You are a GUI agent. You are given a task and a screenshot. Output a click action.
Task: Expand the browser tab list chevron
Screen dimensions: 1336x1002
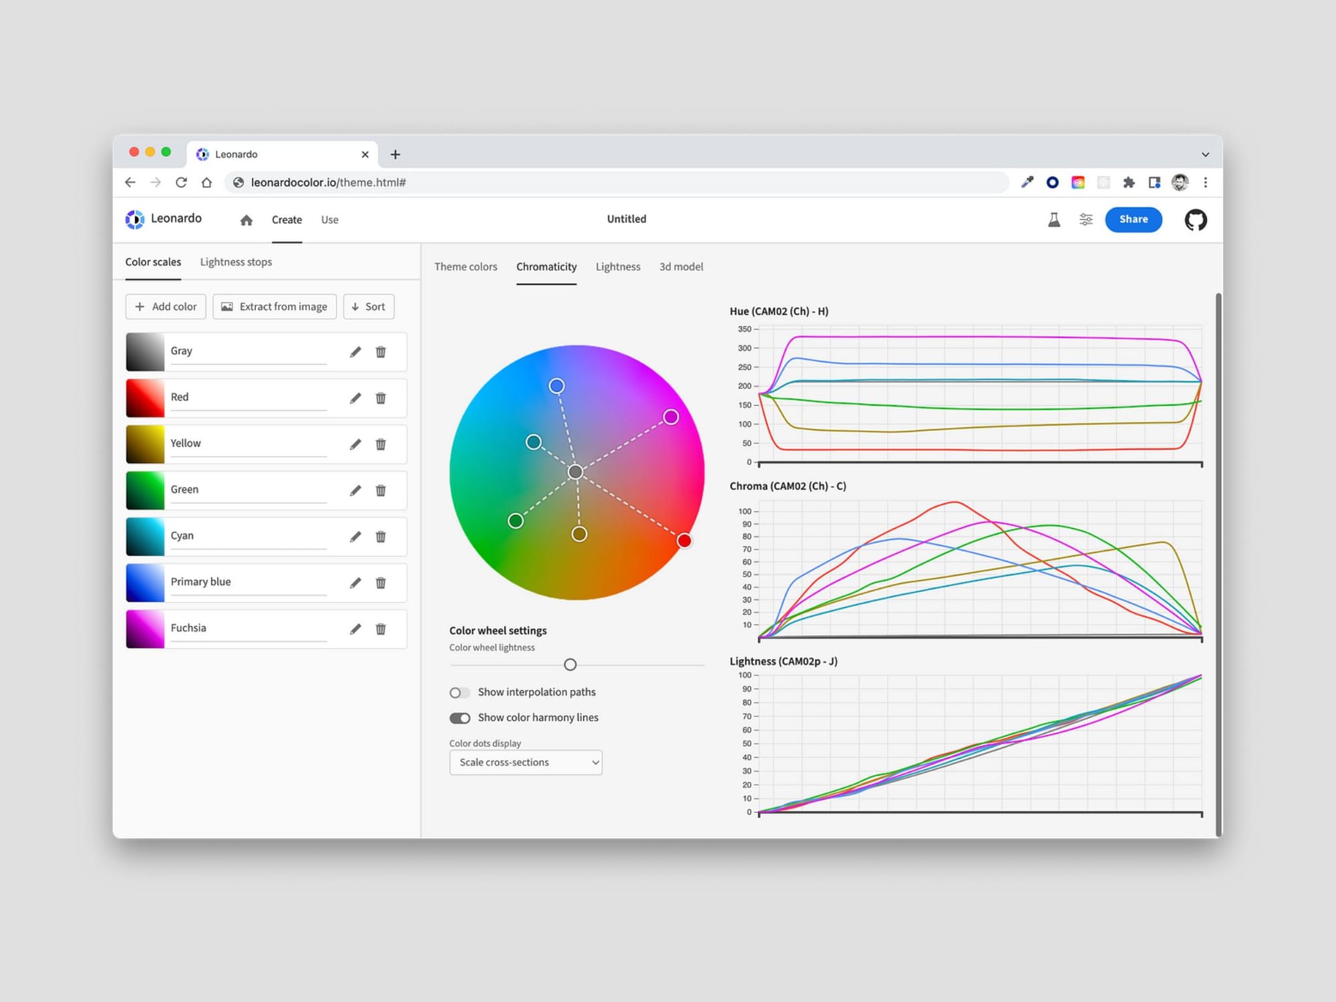pos(1205,154)
